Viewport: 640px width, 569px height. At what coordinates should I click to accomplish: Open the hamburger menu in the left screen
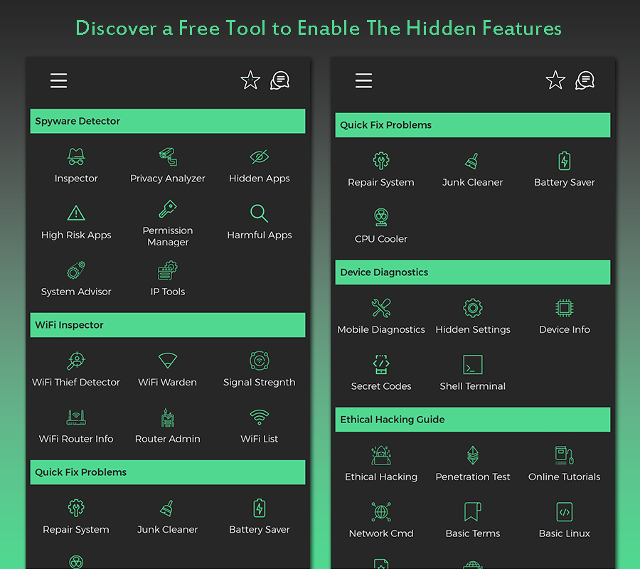pyautogui.click(x=58, y=80)
